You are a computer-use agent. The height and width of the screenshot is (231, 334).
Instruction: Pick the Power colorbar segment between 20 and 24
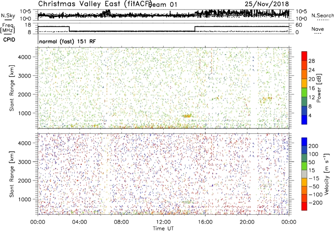pos(304,74)
